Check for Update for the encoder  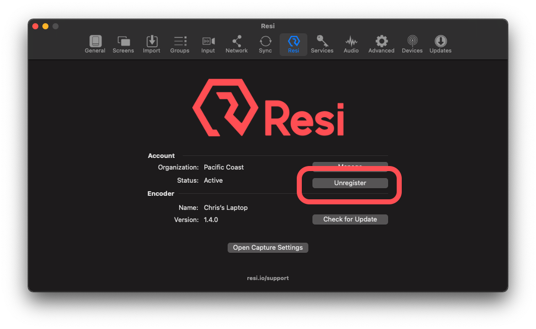coord(350,219)
